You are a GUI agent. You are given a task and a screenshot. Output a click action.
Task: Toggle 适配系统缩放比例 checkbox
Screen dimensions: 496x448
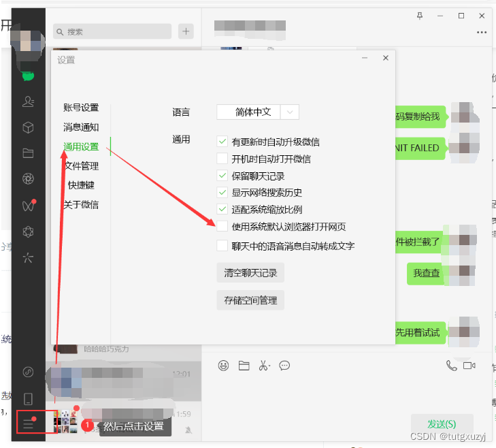pyautogui.click(x=222, y=209)
